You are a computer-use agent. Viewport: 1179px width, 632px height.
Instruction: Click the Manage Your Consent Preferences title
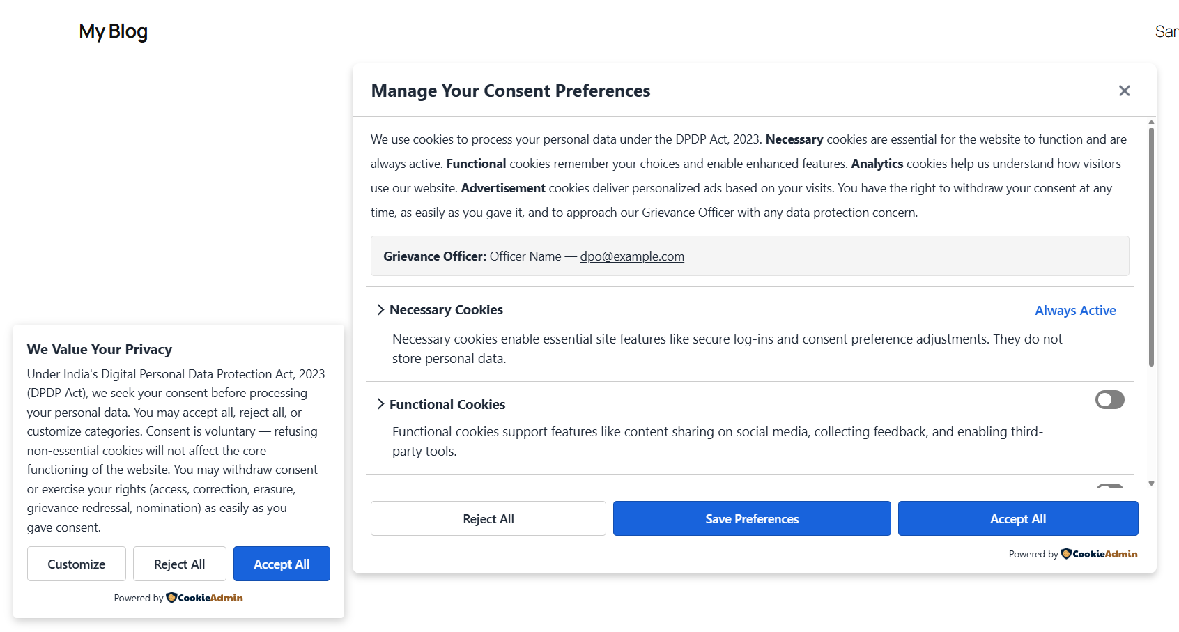coord(511,91)
